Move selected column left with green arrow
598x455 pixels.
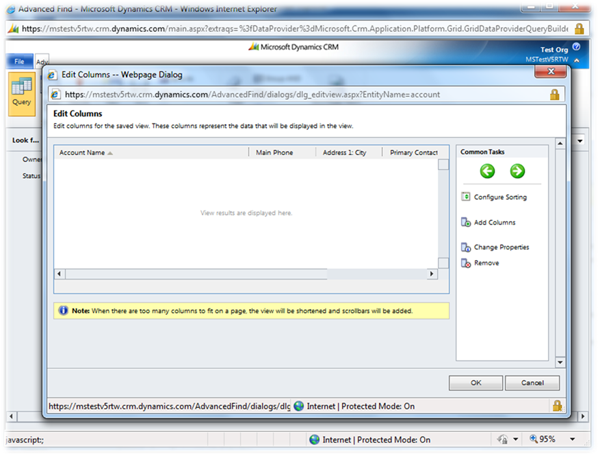click(487, 171)
